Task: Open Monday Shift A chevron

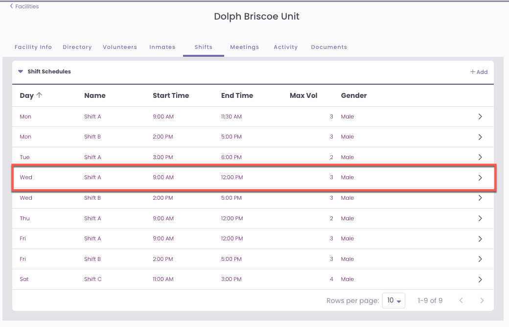Action: [480, 117]
